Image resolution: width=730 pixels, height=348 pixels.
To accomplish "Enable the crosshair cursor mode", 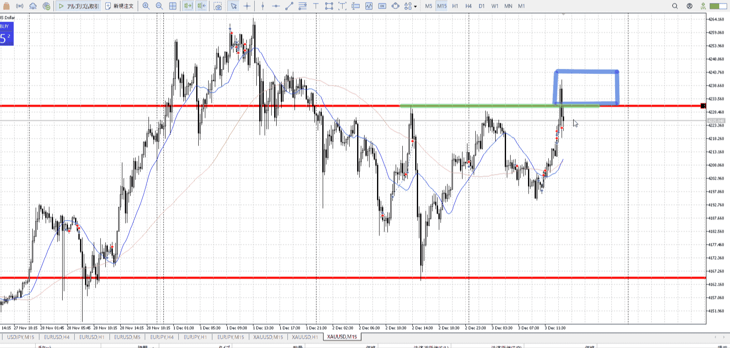I will tap(247, 6).
